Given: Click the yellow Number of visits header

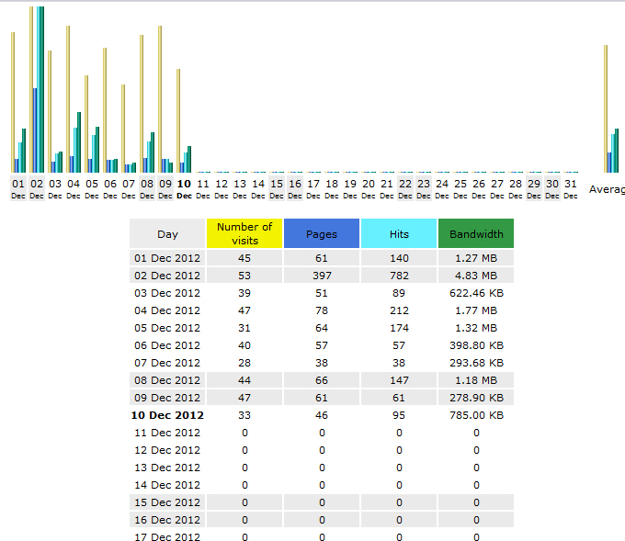Looking at the screenshot, I should (244, 233).
